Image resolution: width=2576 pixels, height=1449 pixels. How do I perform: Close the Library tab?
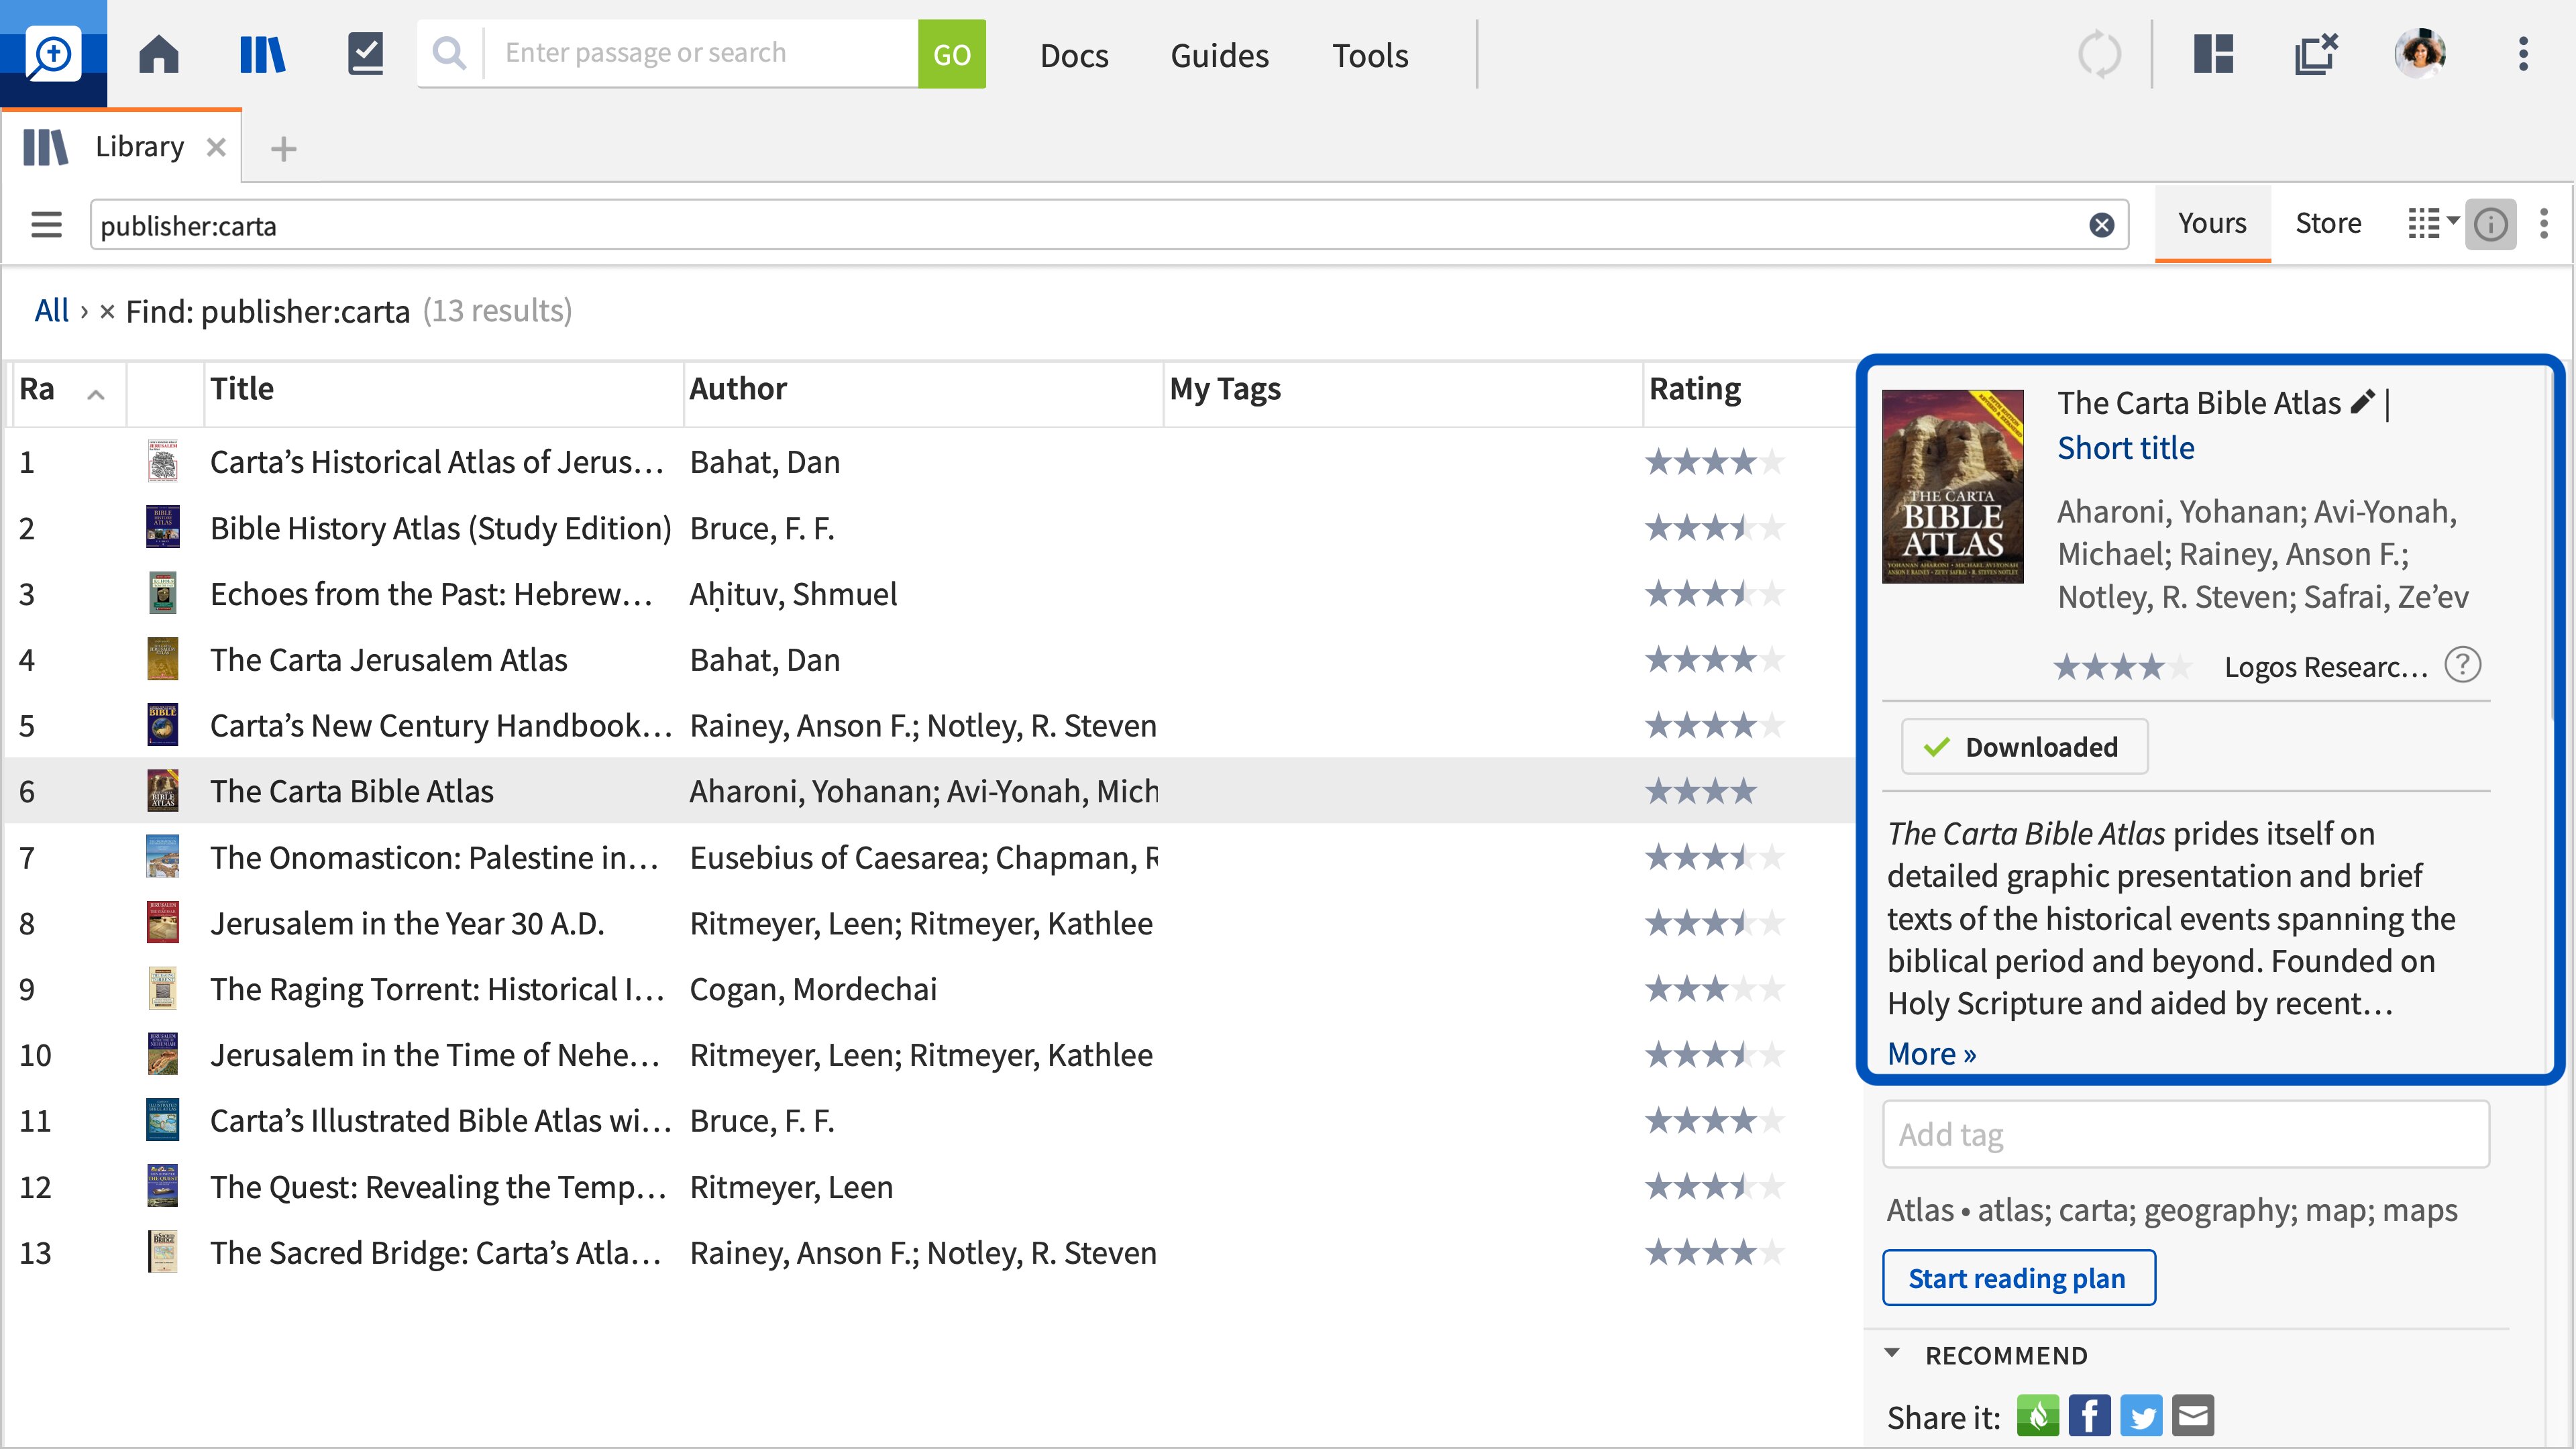[x=215, y=148]
